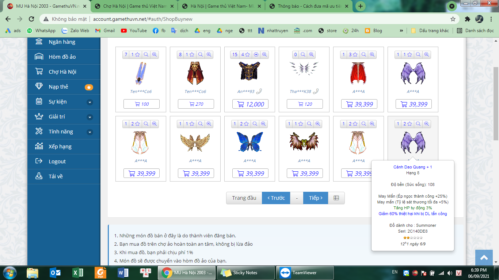Click the zoom-in magnifier on the black armor card

[264, 55]
